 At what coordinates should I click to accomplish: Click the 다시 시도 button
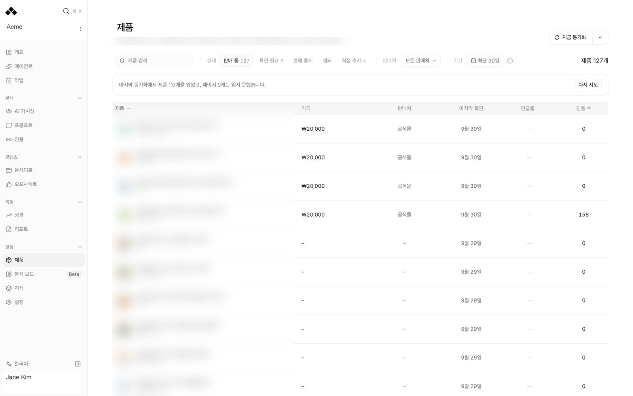coord(588,85)
